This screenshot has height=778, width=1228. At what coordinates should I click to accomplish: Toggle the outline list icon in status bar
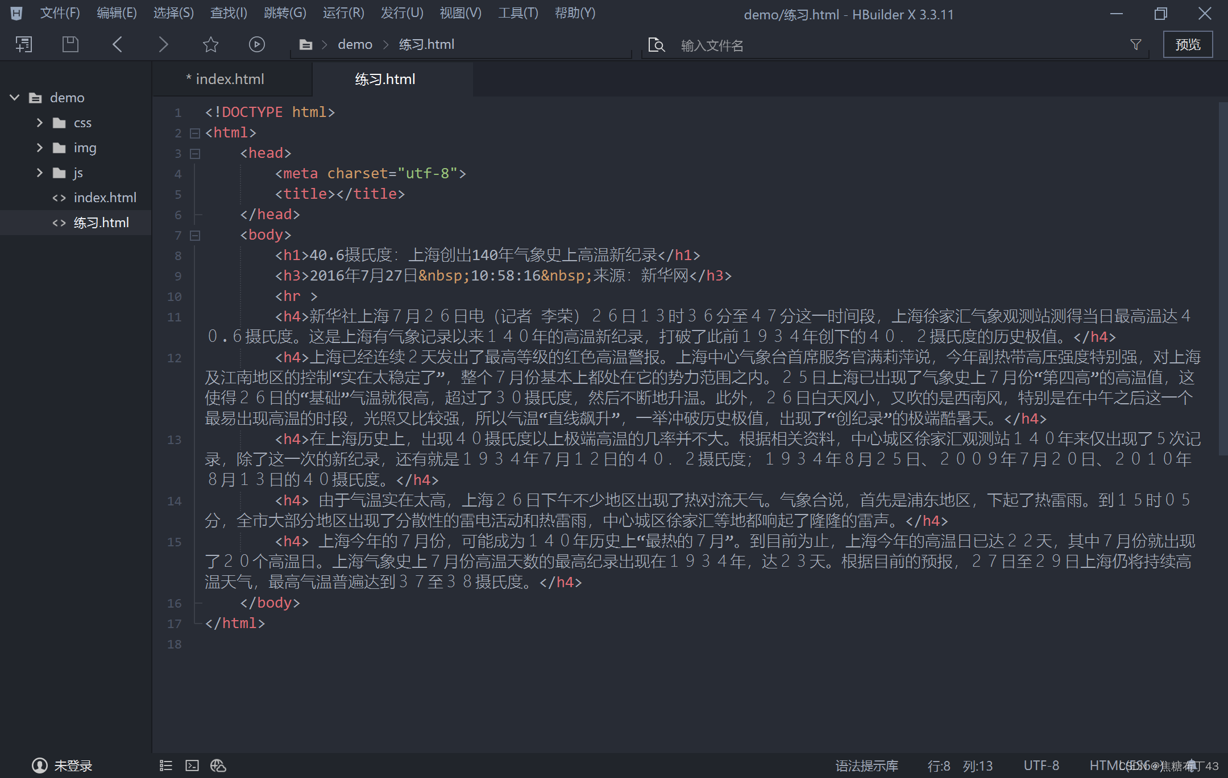tap(166, 766)
